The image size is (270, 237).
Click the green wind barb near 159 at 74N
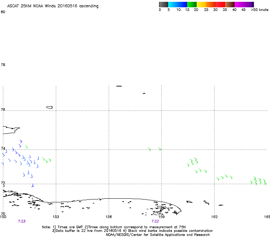160,149
